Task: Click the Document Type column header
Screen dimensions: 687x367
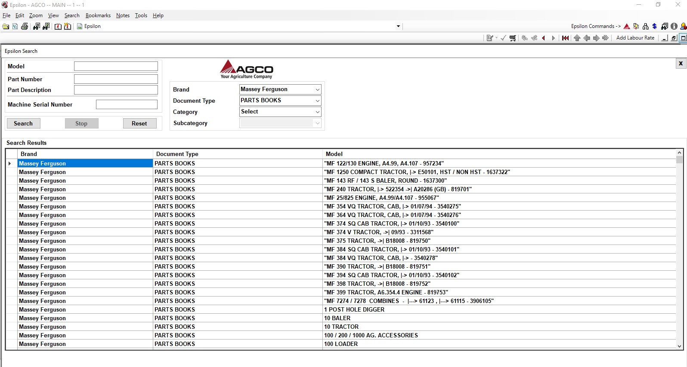Action: [x=238, y=154]
